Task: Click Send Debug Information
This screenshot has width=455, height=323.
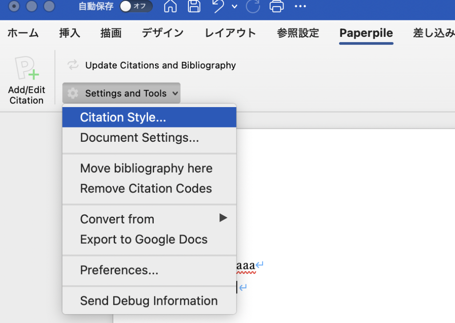Action: point(149,301)
